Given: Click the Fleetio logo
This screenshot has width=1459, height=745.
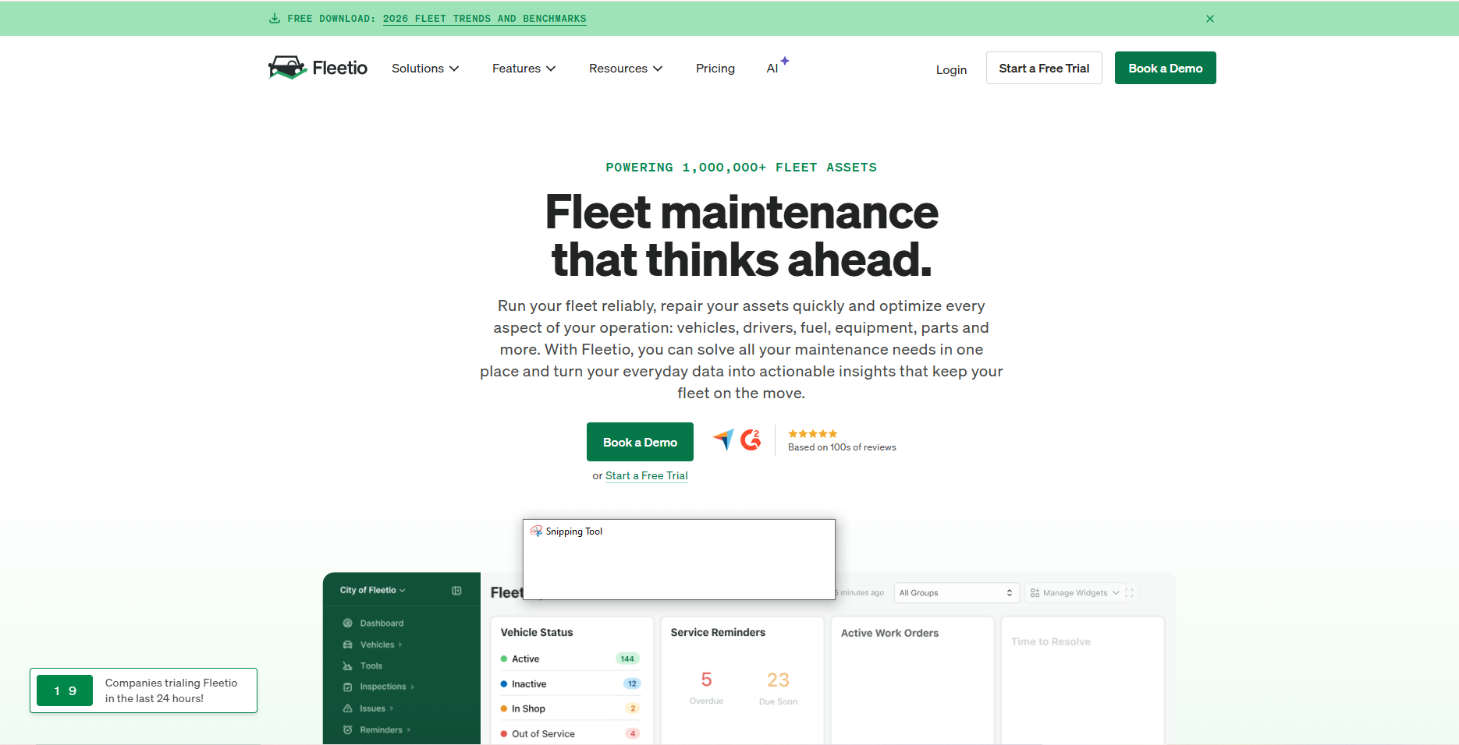Looking at the screenshot, I should coord(318,68).
